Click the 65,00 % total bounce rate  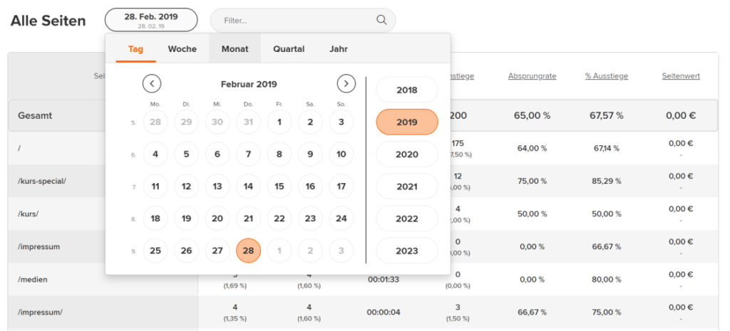[x=532, y=115]
